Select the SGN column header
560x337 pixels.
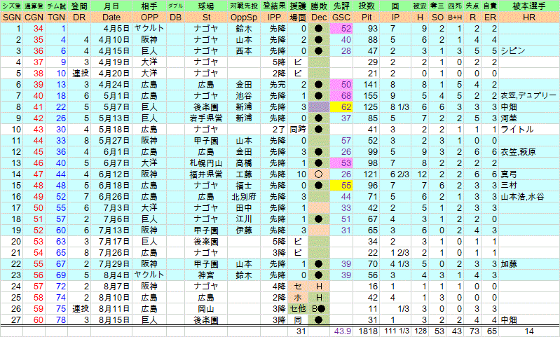12,17
